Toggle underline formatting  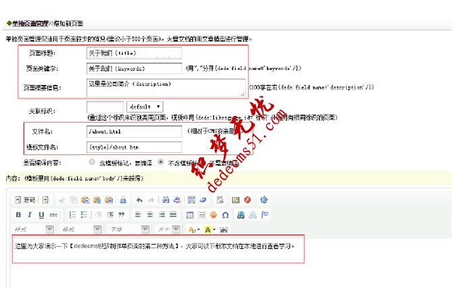pyautogui.click(x=41, y=214)
